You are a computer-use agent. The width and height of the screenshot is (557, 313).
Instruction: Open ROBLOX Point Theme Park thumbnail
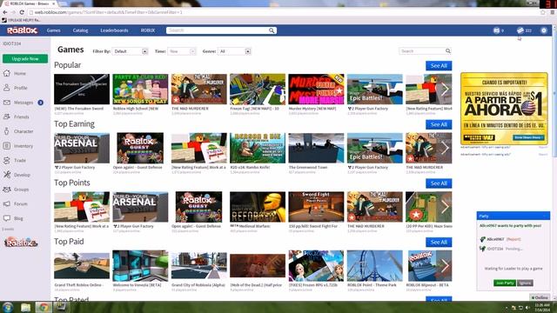375,265
